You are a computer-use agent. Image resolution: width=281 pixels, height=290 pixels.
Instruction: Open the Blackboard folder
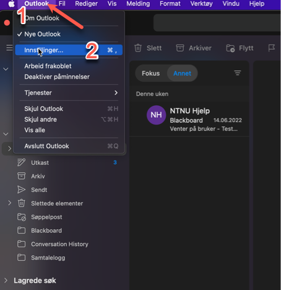click(46, 231)
